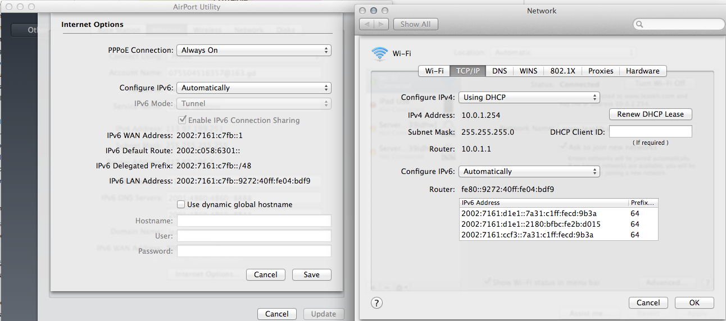Image resolution: width=726 pixels, height=321 pixels.
Task: Open Network Configure IPv6 Automatically dropdown
Action: pos(529,171)
